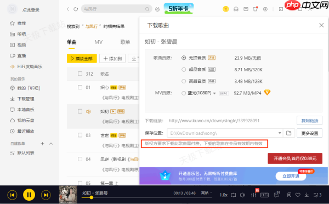Tick checkbox for song 01 炽心
Viewport: 329px width, 204px height.
pyautogui.click(x=80, y=87)
